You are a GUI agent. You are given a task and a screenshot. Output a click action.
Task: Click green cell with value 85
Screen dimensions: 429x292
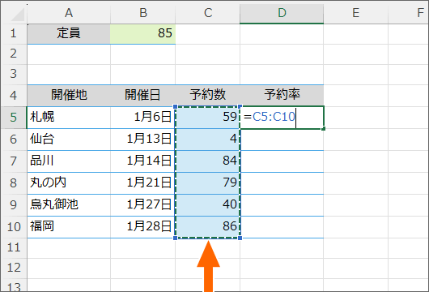point(142,34)
